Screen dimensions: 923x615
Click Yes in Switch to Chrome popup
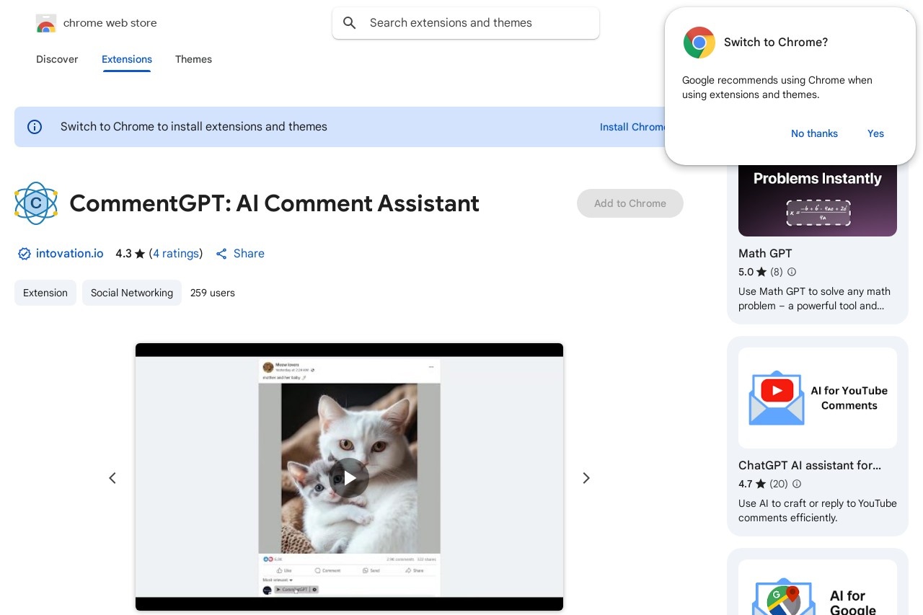[x=875, y=133]
